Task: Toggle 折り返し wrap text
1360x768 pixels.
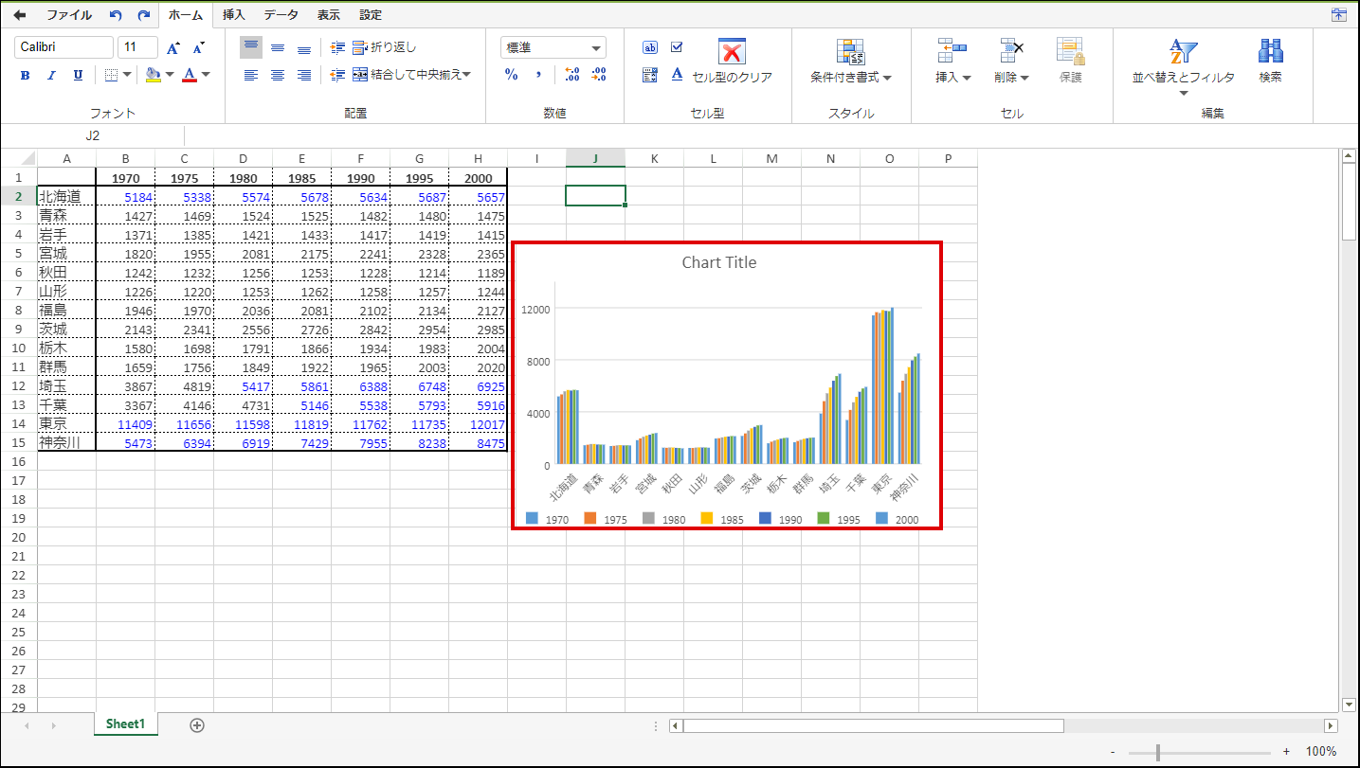Action: click(x=385, y=47)
